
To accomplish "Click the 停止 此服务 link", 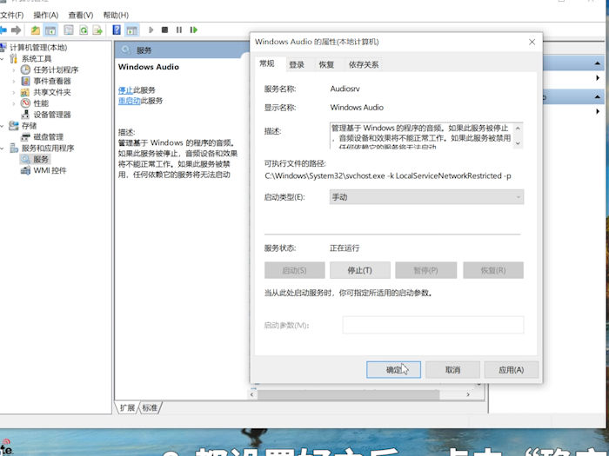I will 125,90.
